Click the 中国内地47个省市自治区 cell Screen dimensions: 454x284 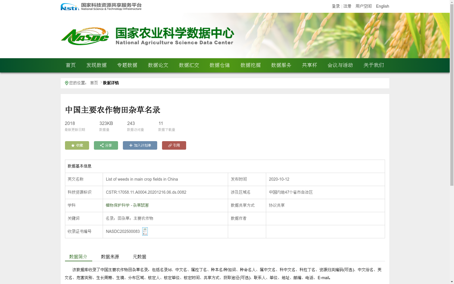point(291,192)
